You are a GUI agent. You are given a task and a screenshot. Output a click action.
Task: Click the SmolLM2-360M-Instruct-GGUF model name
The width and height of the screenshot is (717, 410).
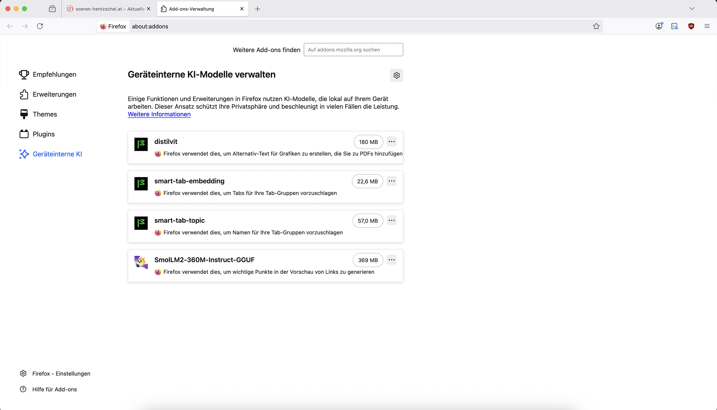point(204,260)
